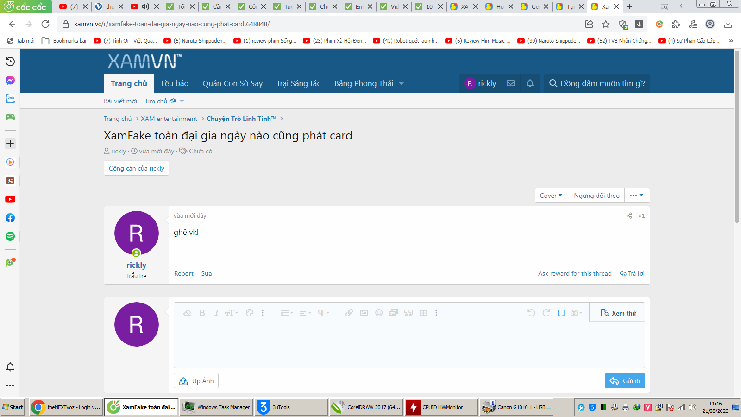Toggle italic formatting in the reply editor

click(216, 313)
